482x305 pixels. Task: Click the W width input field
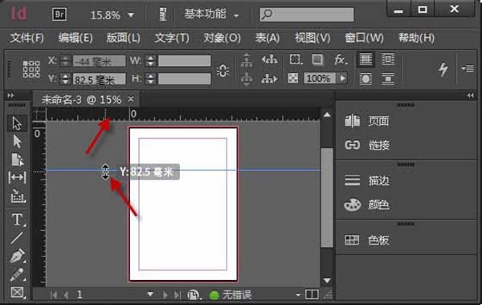click(x=185, y=60)
